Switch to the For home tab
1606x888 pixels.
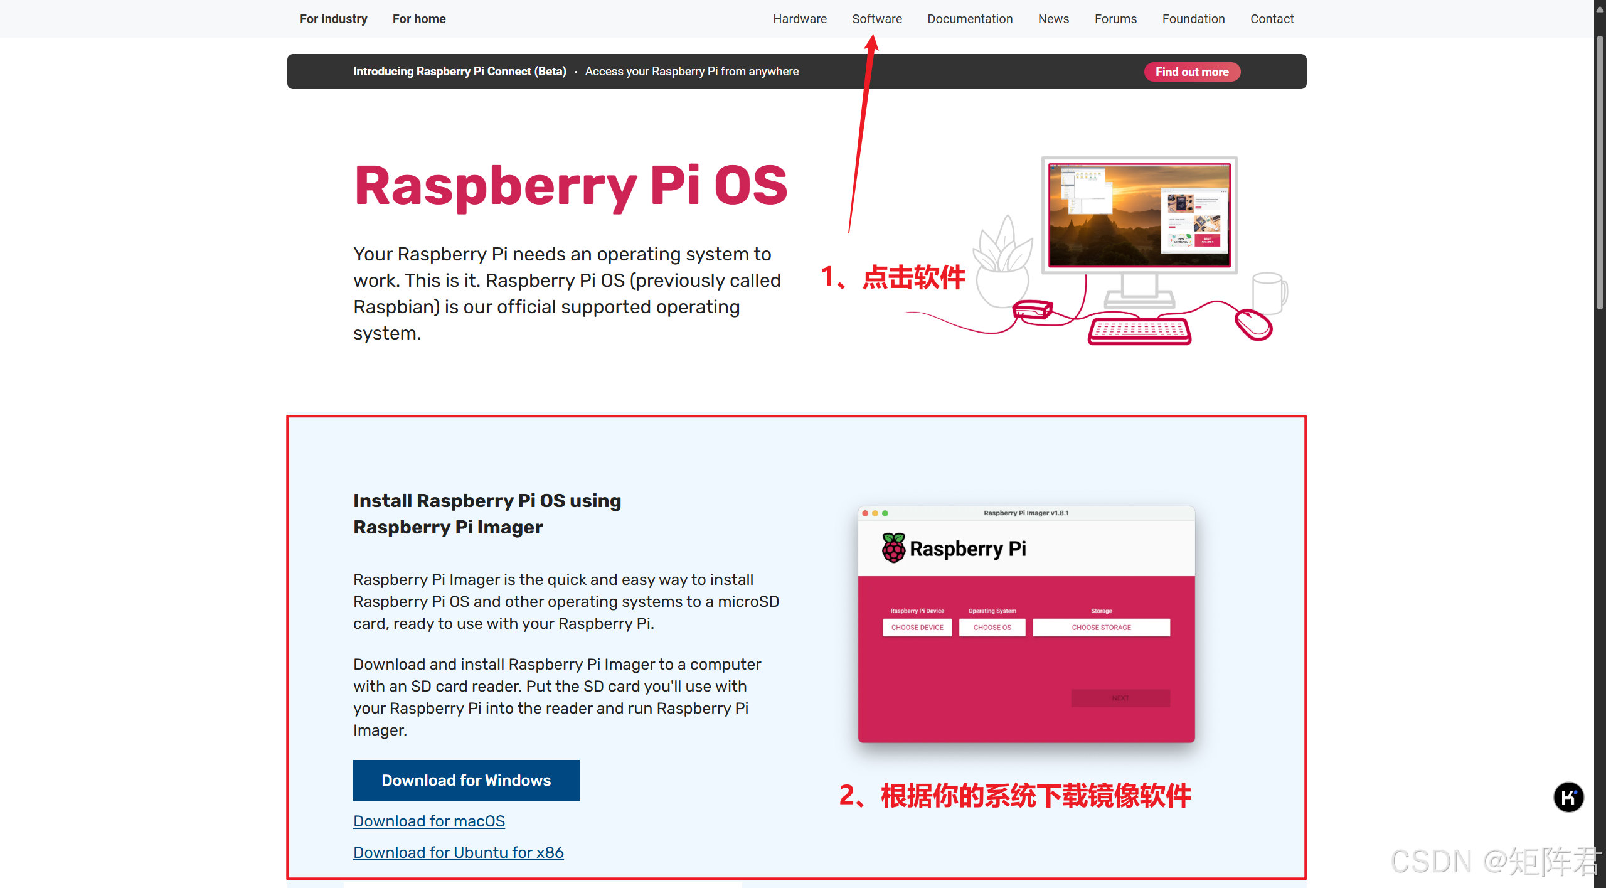[419, 19]
